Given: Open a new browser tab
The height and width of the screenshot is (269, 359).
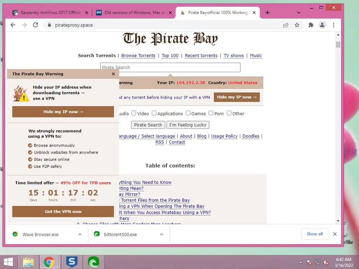Looking at the screenshot, I should (x=267, y=13).
